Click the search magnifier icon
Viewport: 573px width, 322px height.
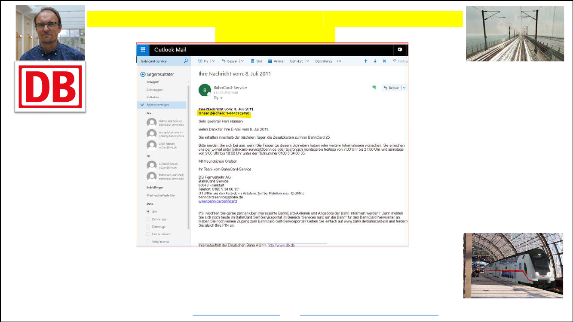[186, 61]
